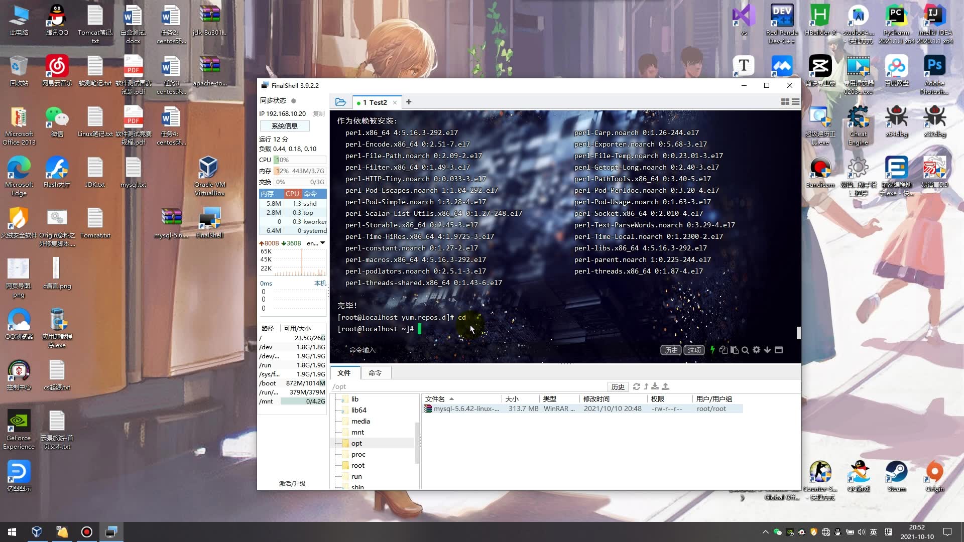Click the sshd process row

[x=293, y=204]
